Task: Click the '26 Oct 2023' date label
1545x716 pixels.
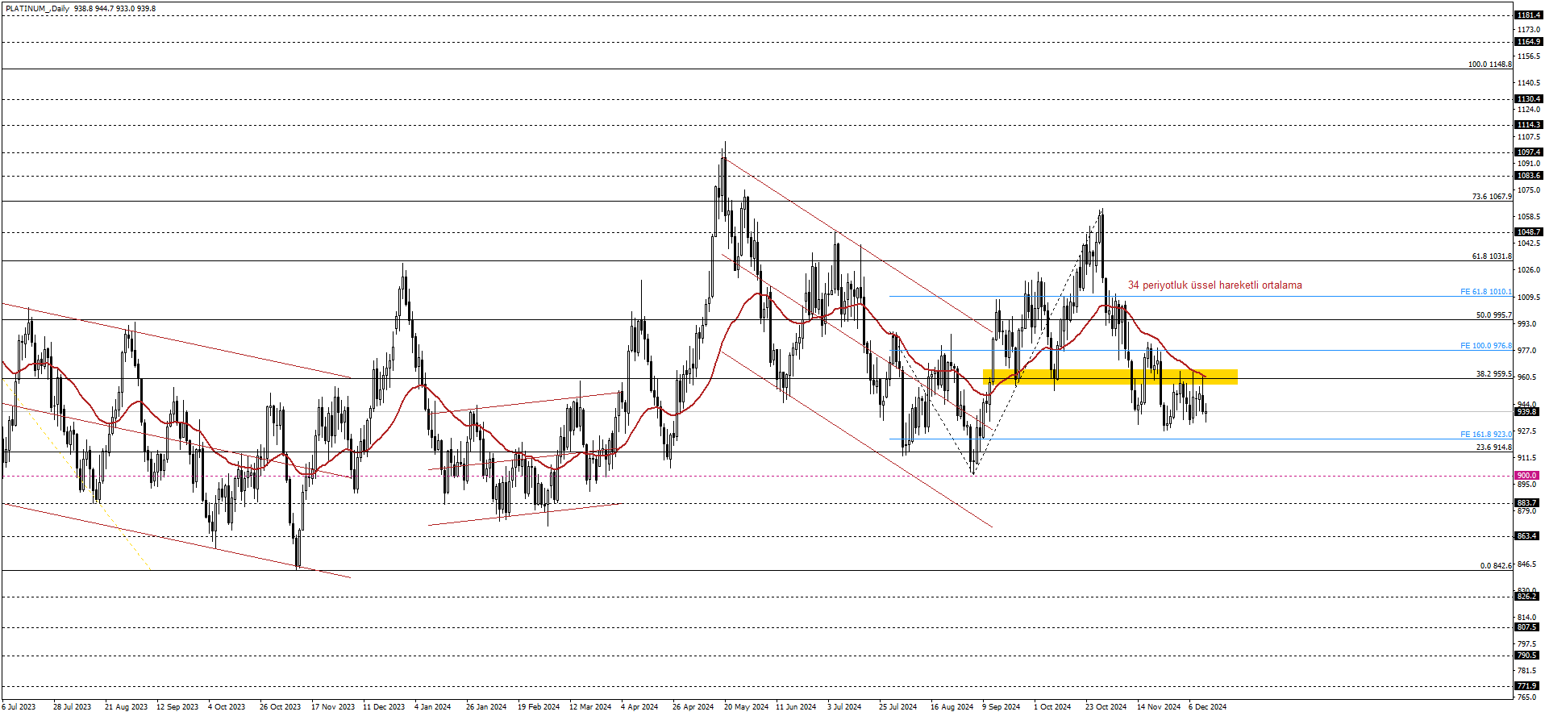Action: point(280,707)
